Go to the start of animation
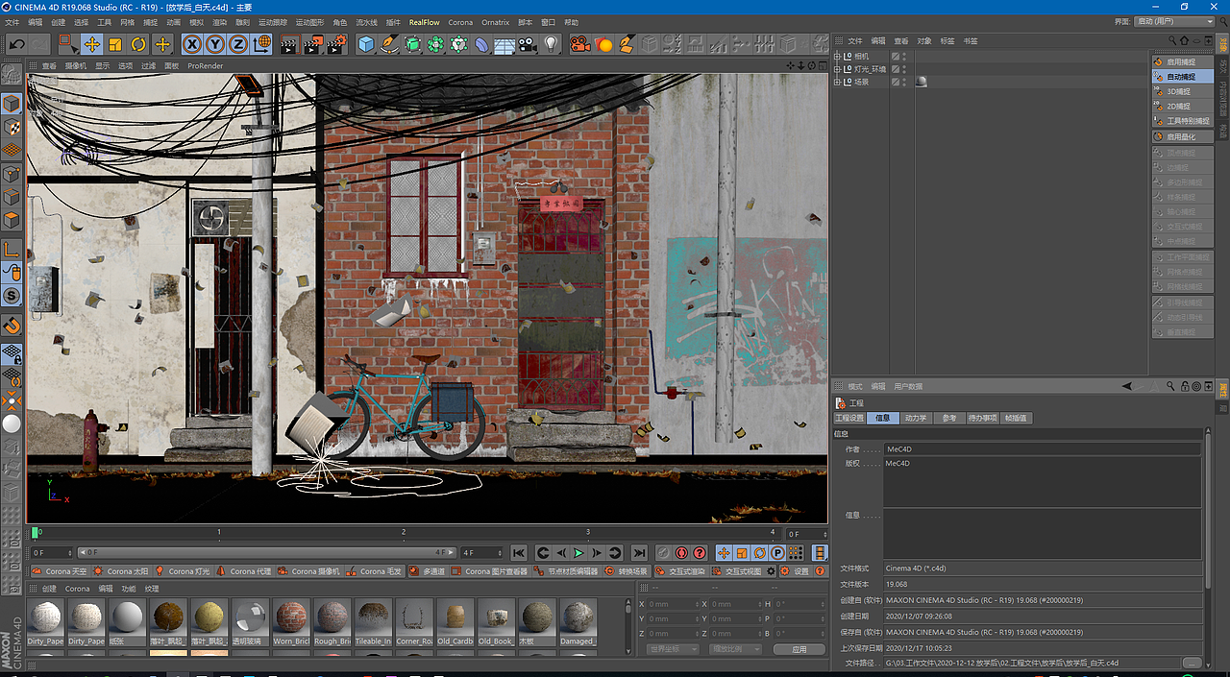 [x=519, y=553]
